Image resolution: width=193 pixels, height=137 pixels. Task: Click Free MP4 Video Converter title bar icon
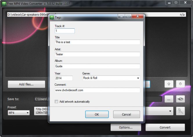(4, 3)
